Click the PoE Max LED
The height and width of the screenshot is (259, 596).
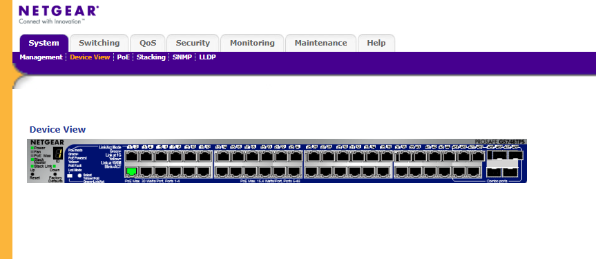tap(32, 155)
